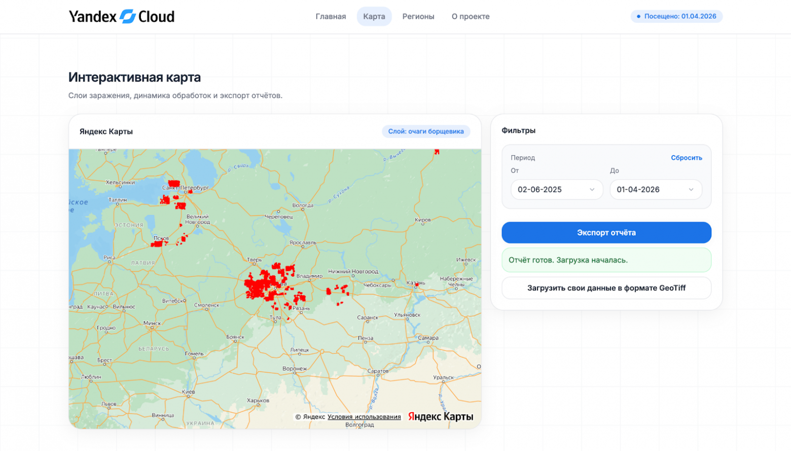Click the Экспорт отчёта button
This screenshot has width=791, height=451.
606,233
